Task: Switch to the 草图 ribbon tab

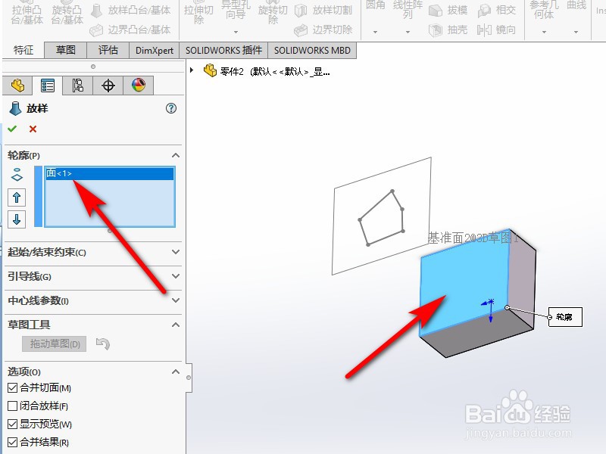Action: click(x=65, y=50)
